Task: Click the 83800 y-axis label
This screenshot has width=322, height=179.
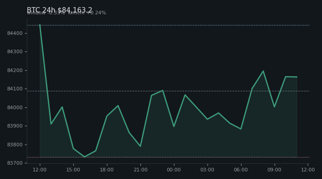Action: click(x=15, y=145)
